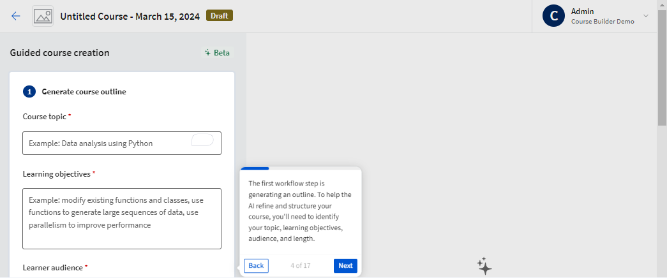Click the "4 of 17" step counter

click(x=301, y=266)
